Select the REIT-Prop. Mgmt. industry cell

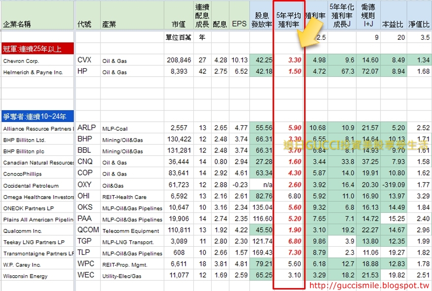pos(132,264)
